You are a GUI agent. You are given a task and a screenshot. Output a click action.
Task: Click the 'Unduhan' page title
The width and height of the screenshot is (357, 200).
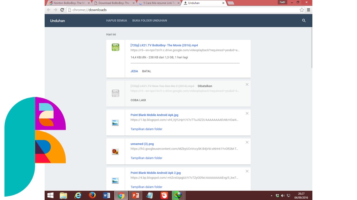[x=57, y=21]
